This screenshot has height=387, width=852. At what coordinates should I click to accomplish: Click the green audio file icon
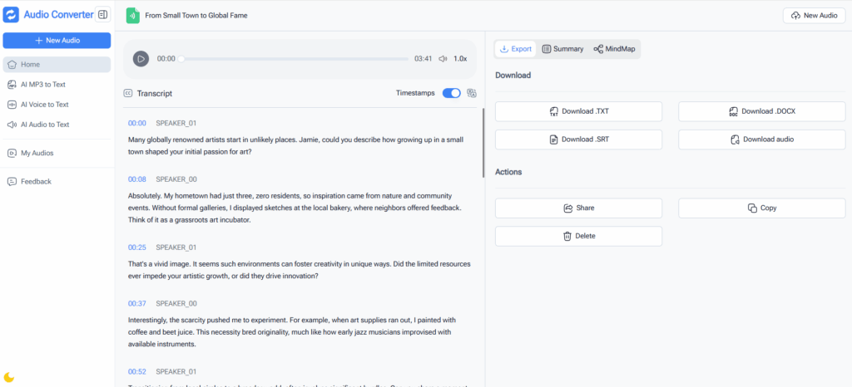(x=132, y=16)
